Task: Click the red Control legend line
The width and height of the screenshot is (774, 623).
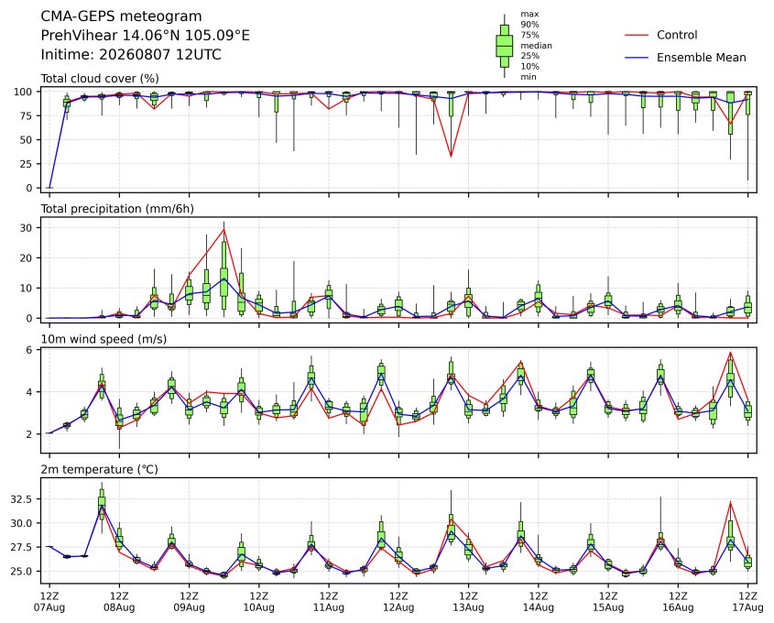Action: [637, 36]
